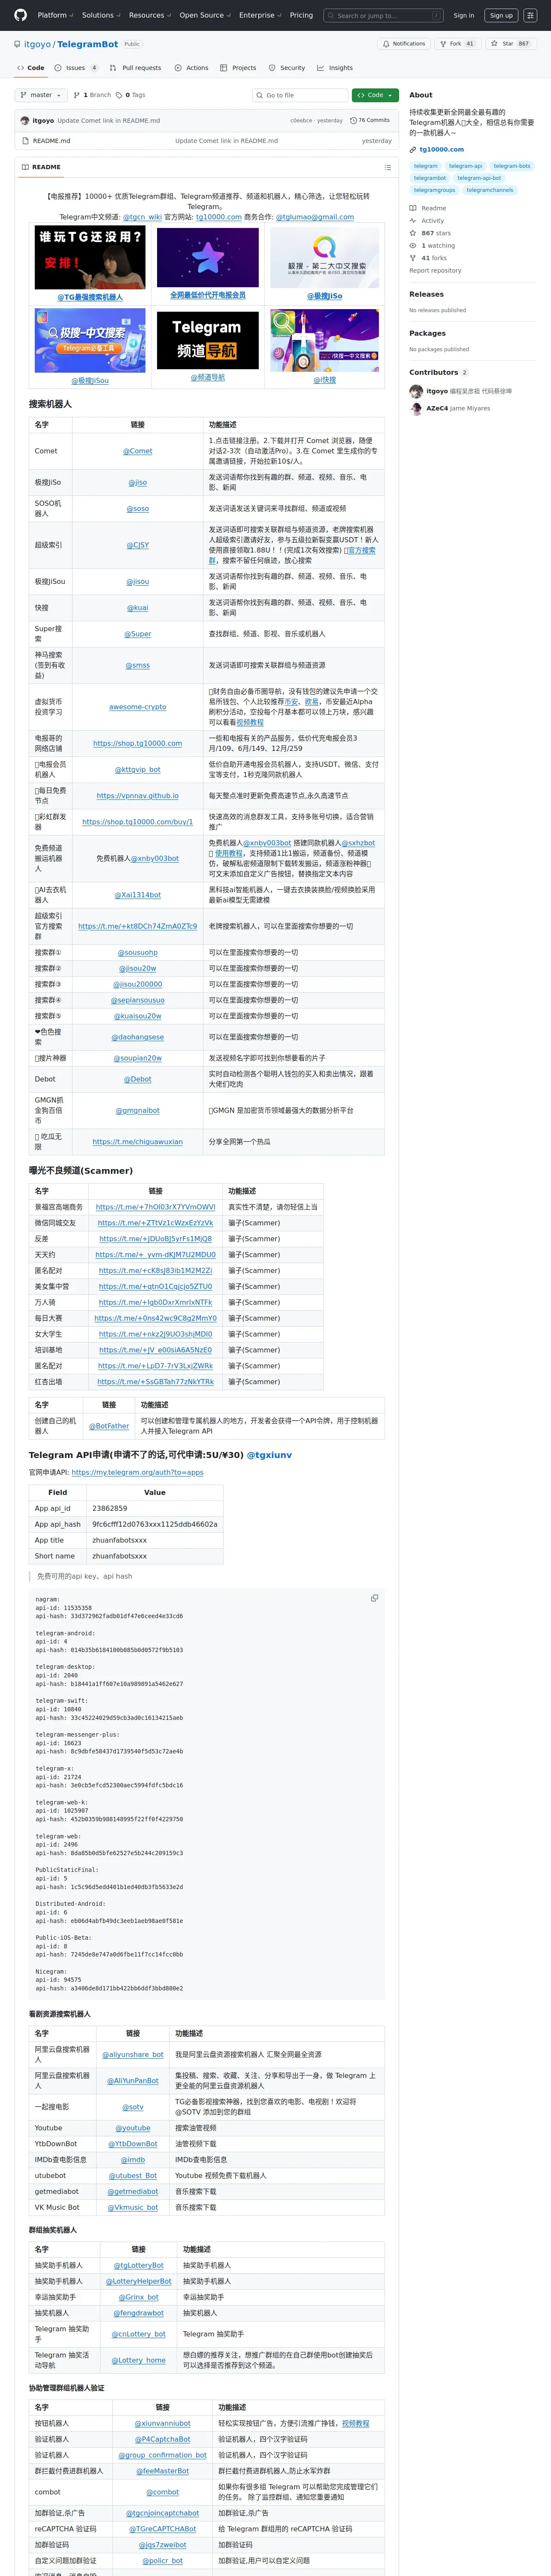The width and height of the screenshot is (551, 2576).
Task: Open the @soso bot link
Action: [138, 509]
